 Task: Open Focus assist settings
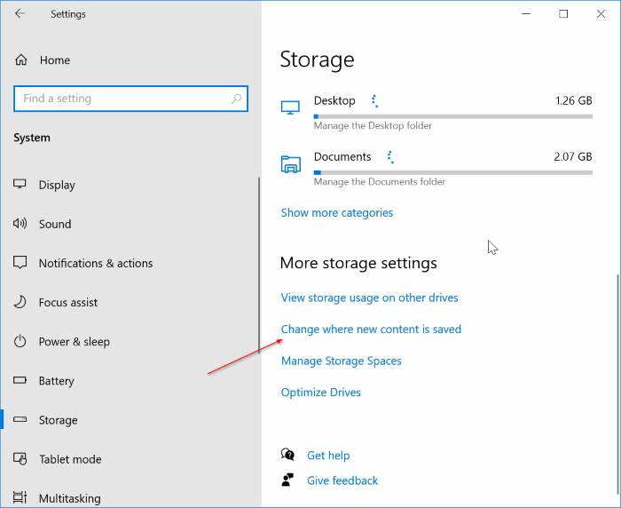click(68, 303)
